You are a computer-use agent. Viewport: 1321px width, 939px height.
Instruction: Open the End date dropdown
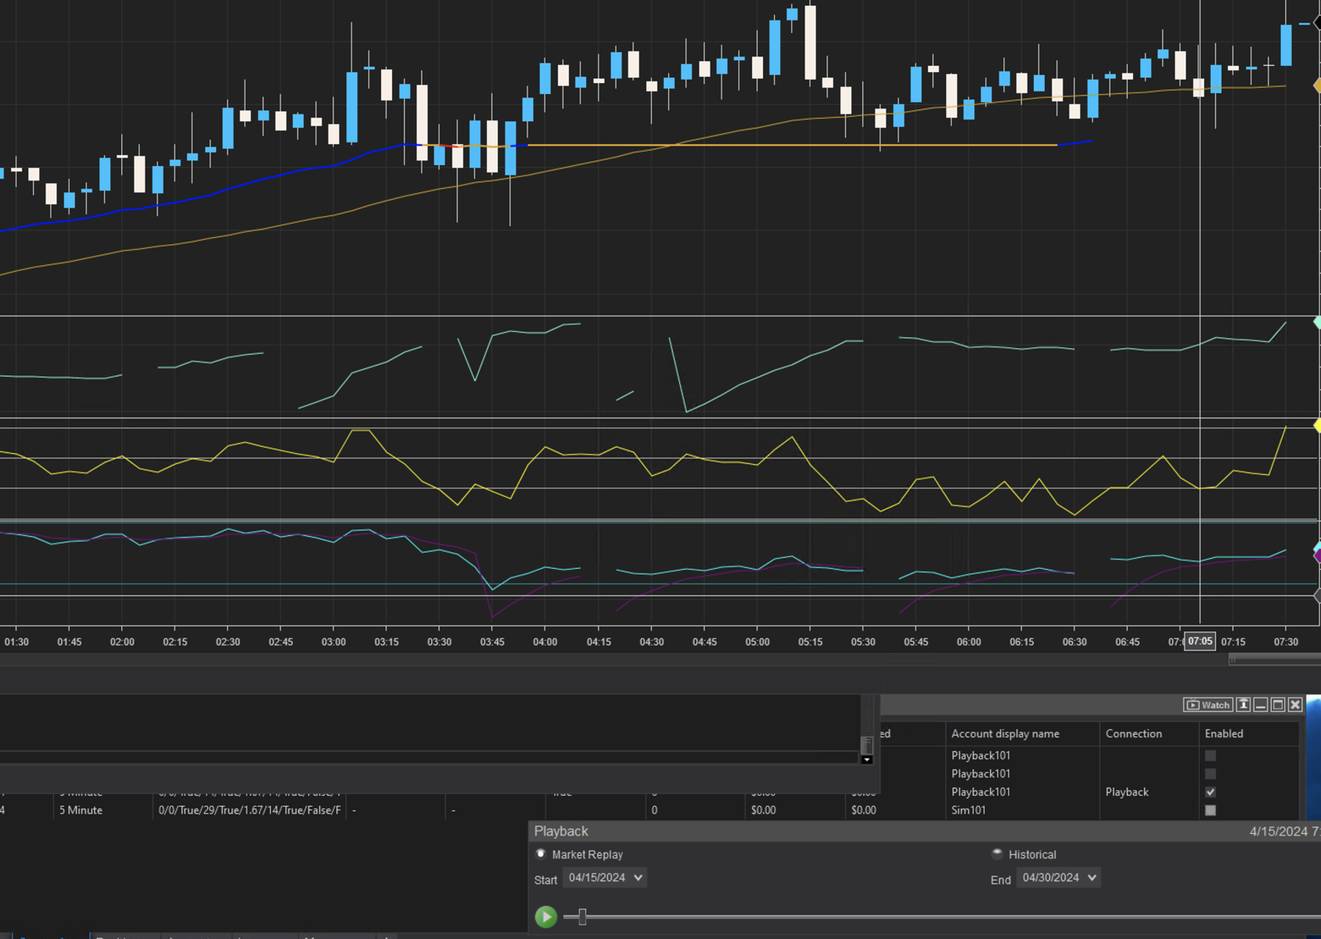pyautogui.click(x=1092, y=878)
